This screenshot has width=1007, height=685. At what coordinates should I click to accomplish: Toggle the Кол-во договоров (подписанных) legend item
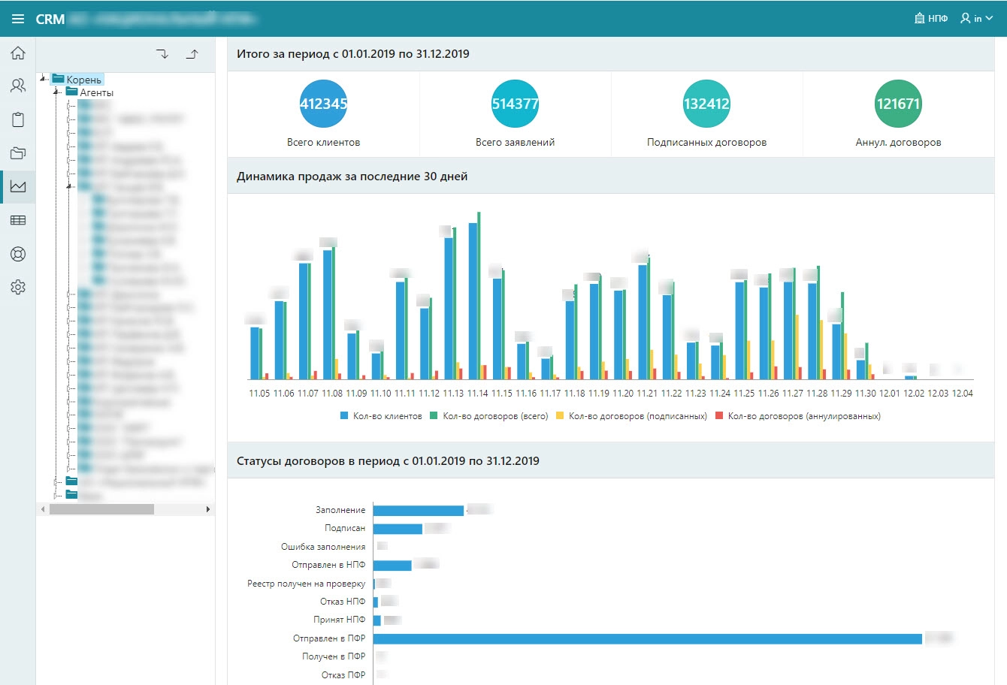click(x=631, y=415)
